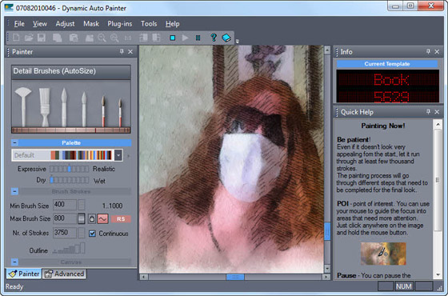448x296 pixels.
Task: Pin the Info panel
Action: 428,52
